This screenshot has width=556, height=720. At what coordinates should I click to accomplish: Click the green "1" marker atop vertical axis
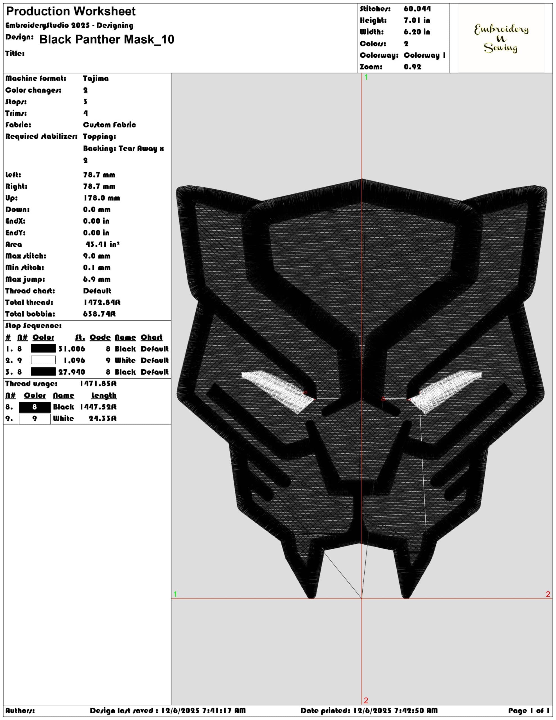tap(366, 77)
